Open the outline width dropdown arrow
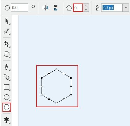This screenshot has height=126, width=130. pyautogui.click(x=126, y=8)
